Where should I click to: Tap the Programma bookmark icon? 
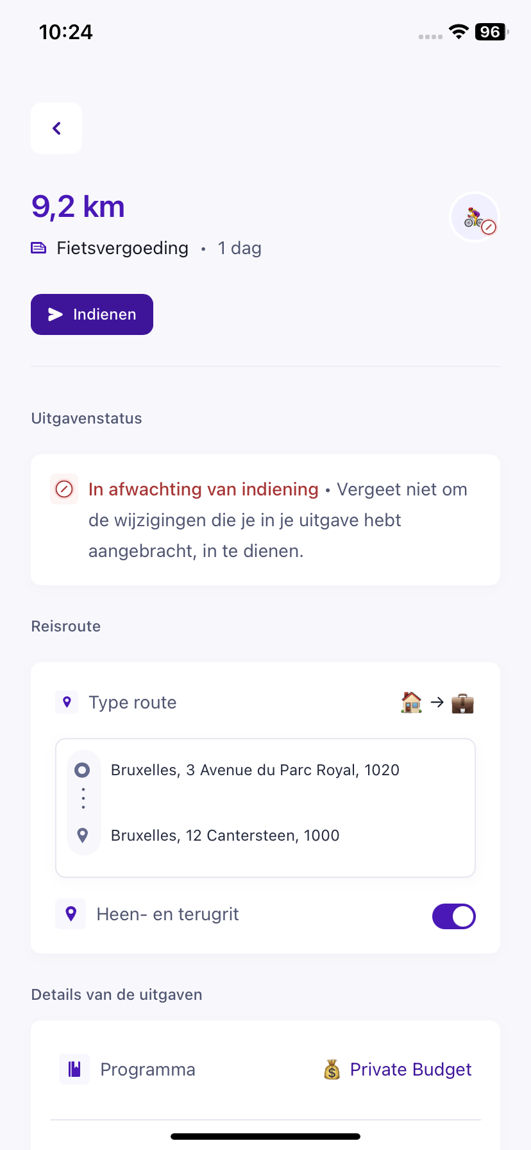[x=74, y=1069]
